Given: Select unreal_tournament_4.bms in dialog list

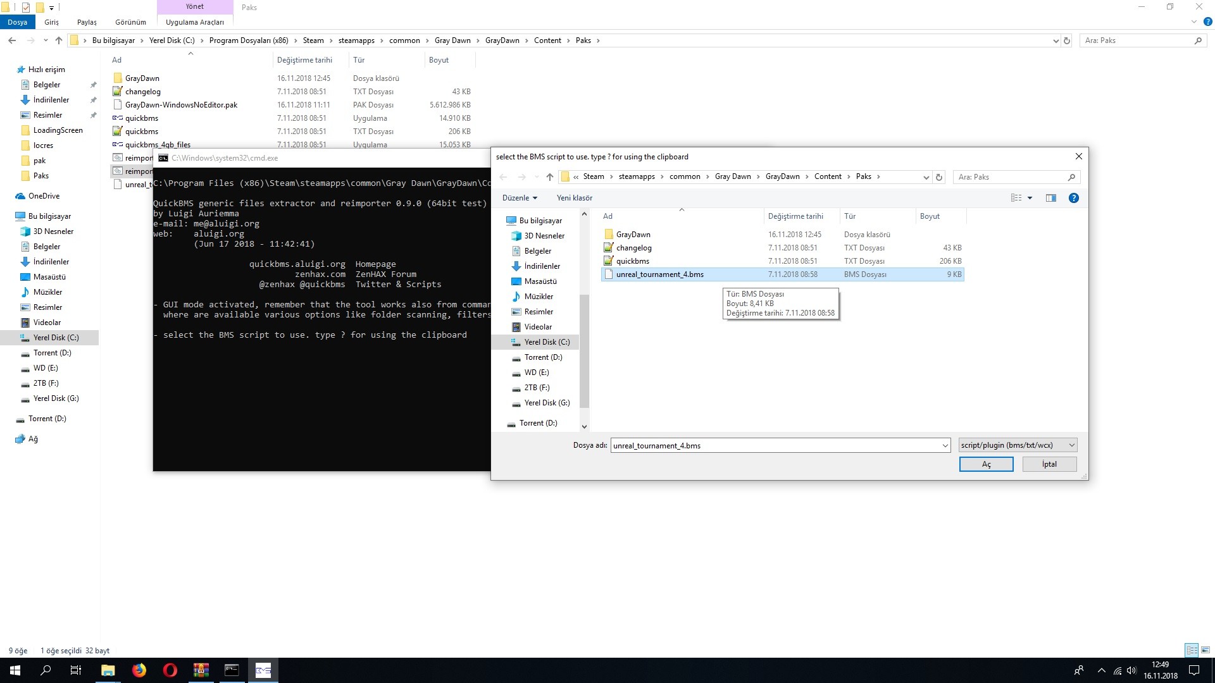Looking at the screenshot, I should 782,274.
